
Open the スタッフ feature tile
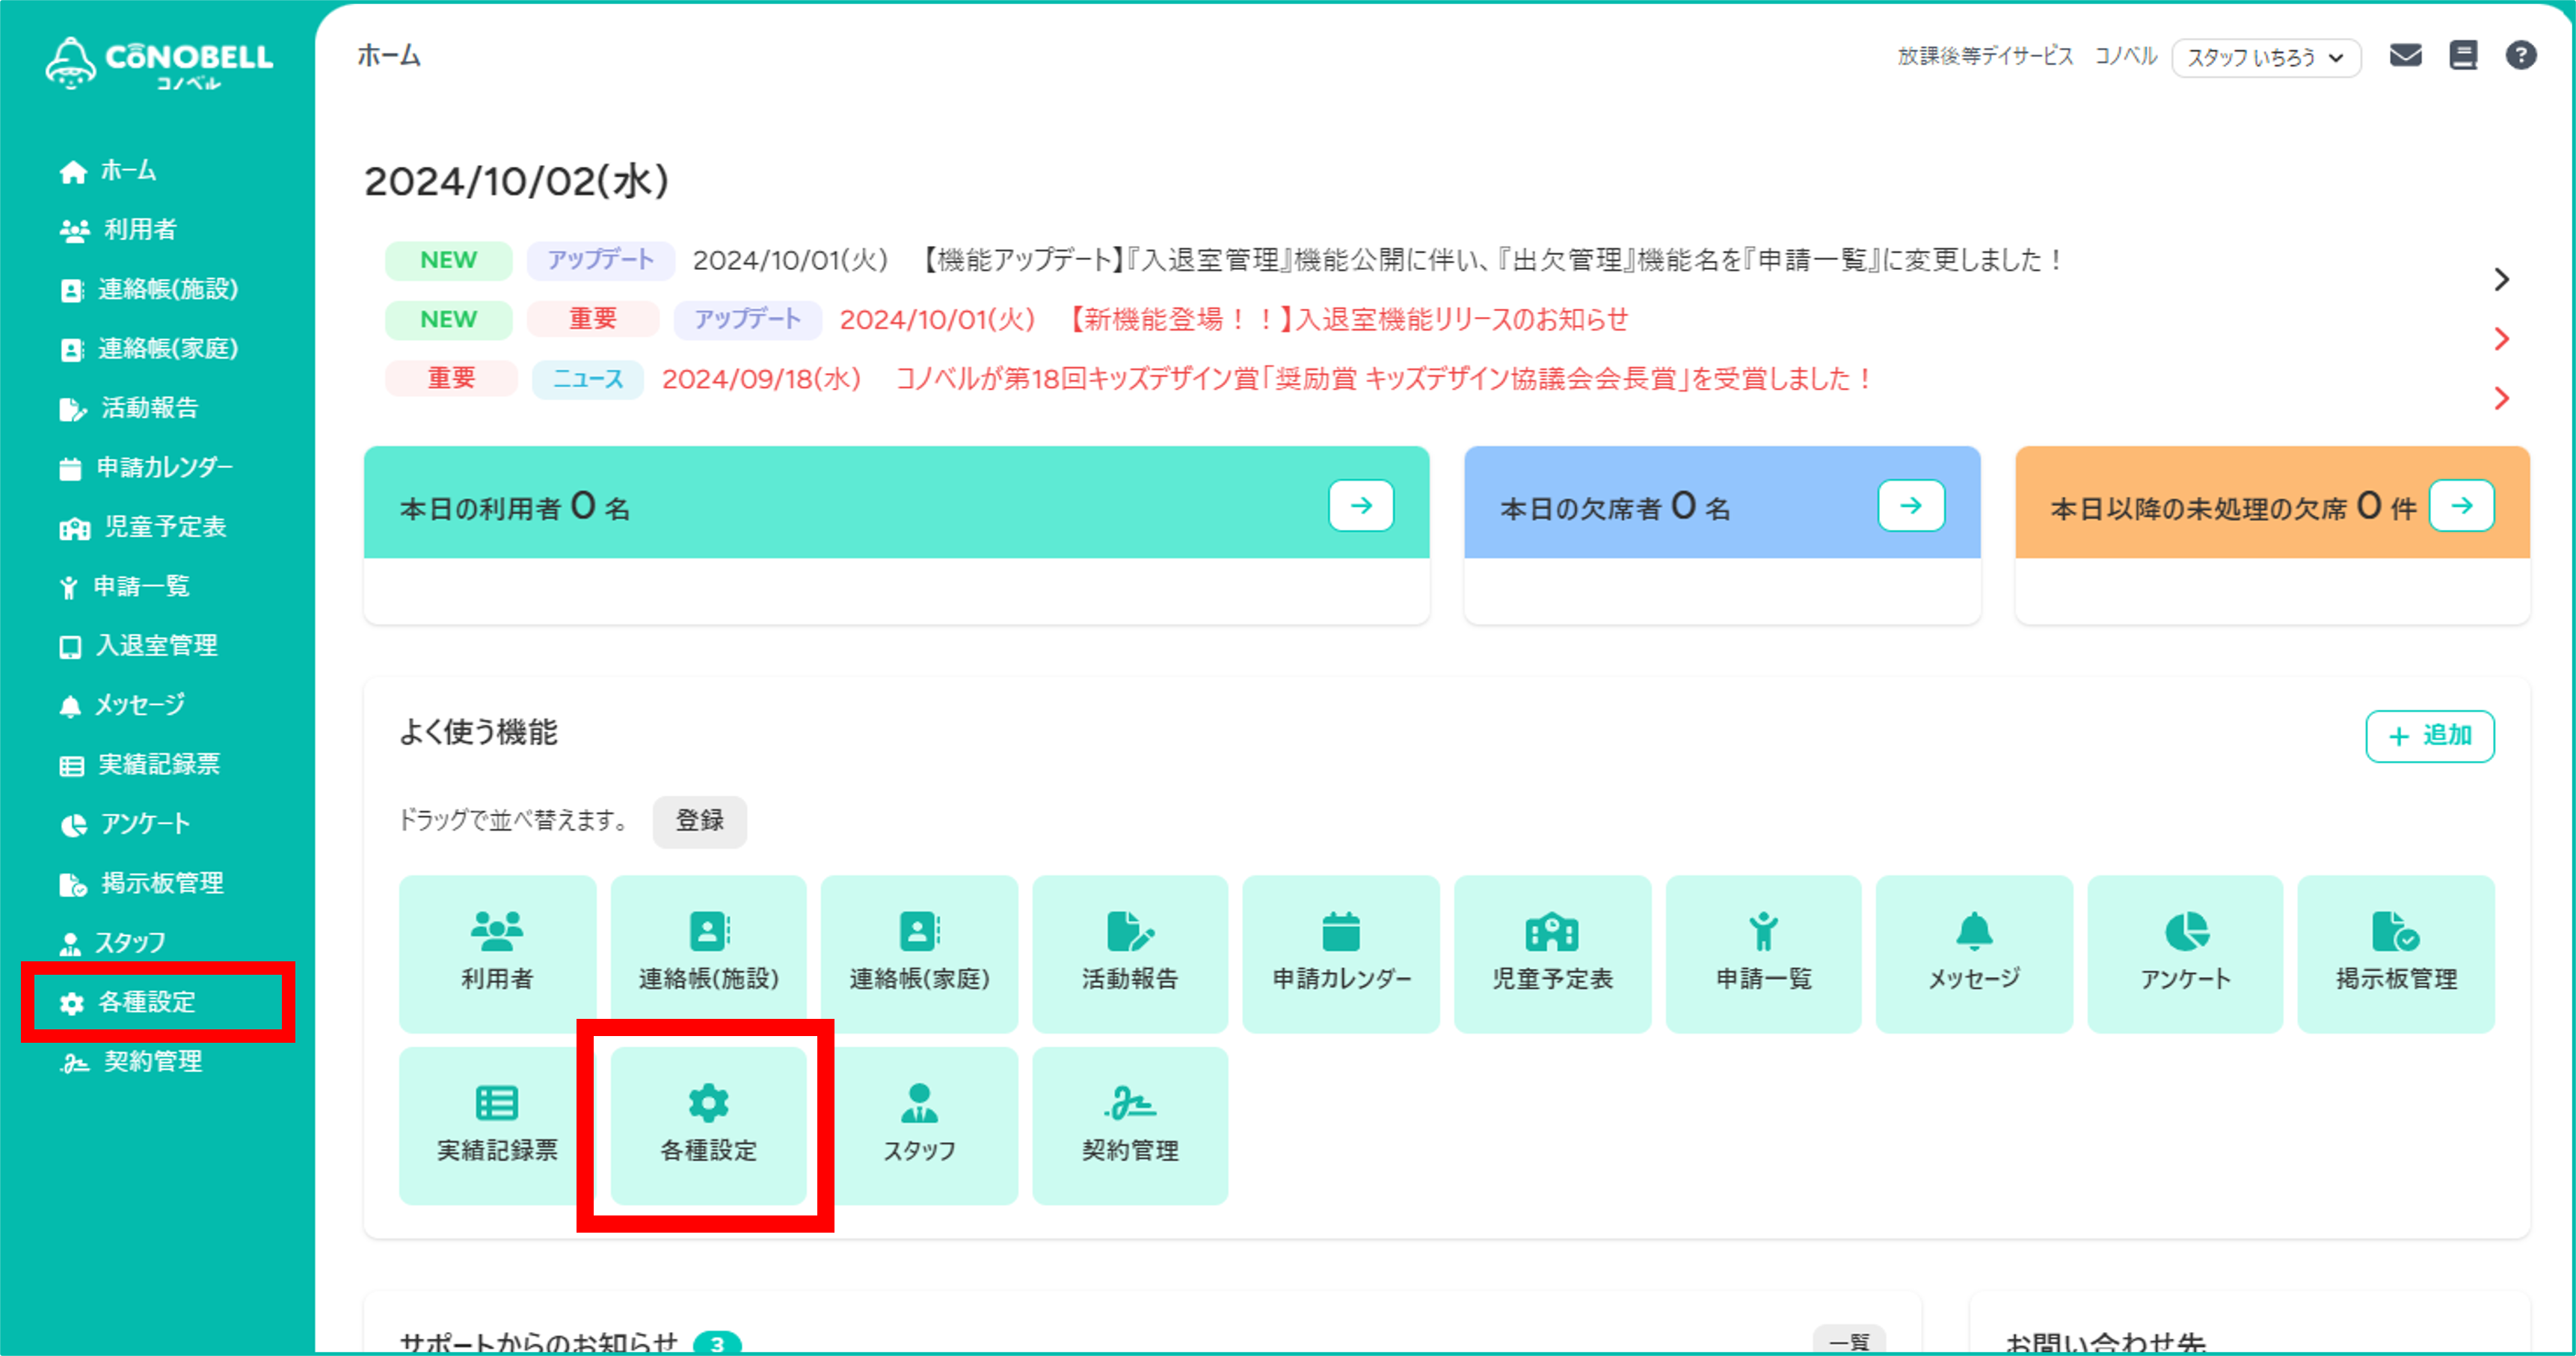click(x=919, y=1126)
